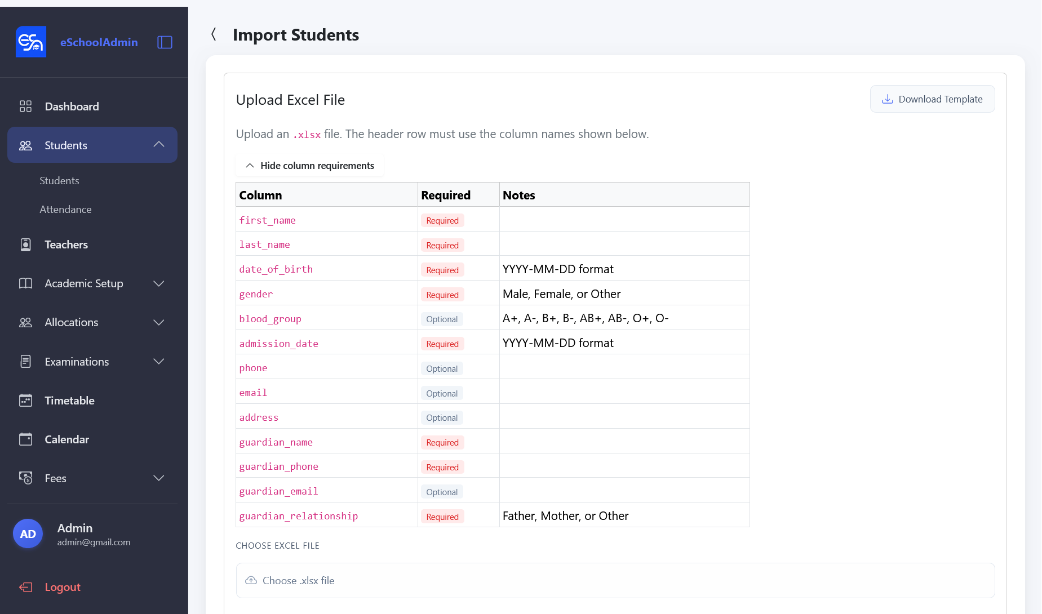Click the Upload Excel File heading
Screen dimensions: 1042x614
coord(290,100)
